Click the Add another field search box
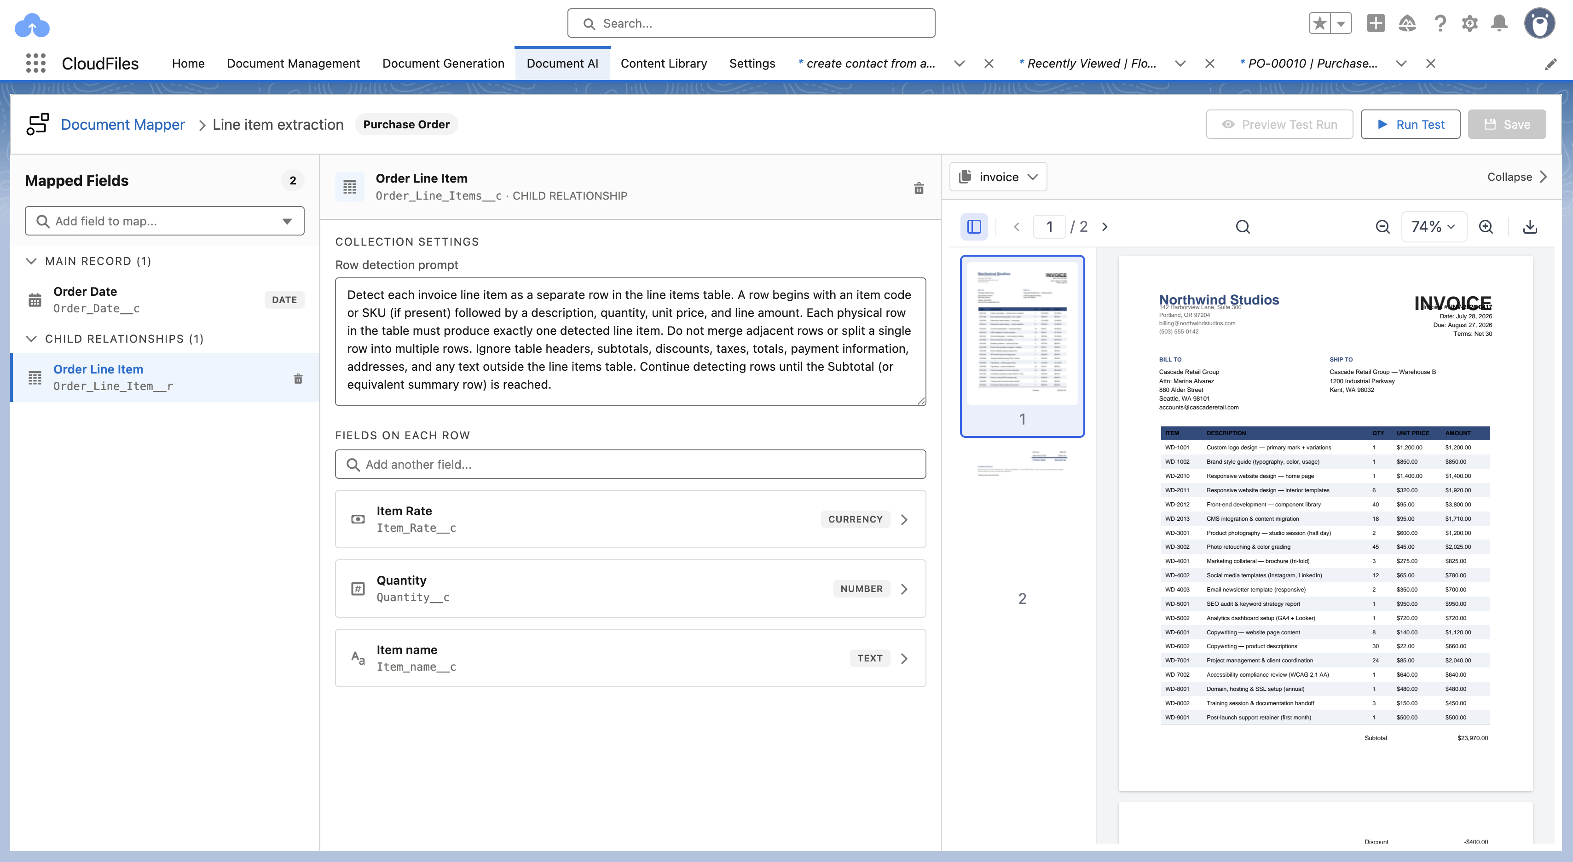The height and width of the screenshot is (862, 1573). pos(630,465)
